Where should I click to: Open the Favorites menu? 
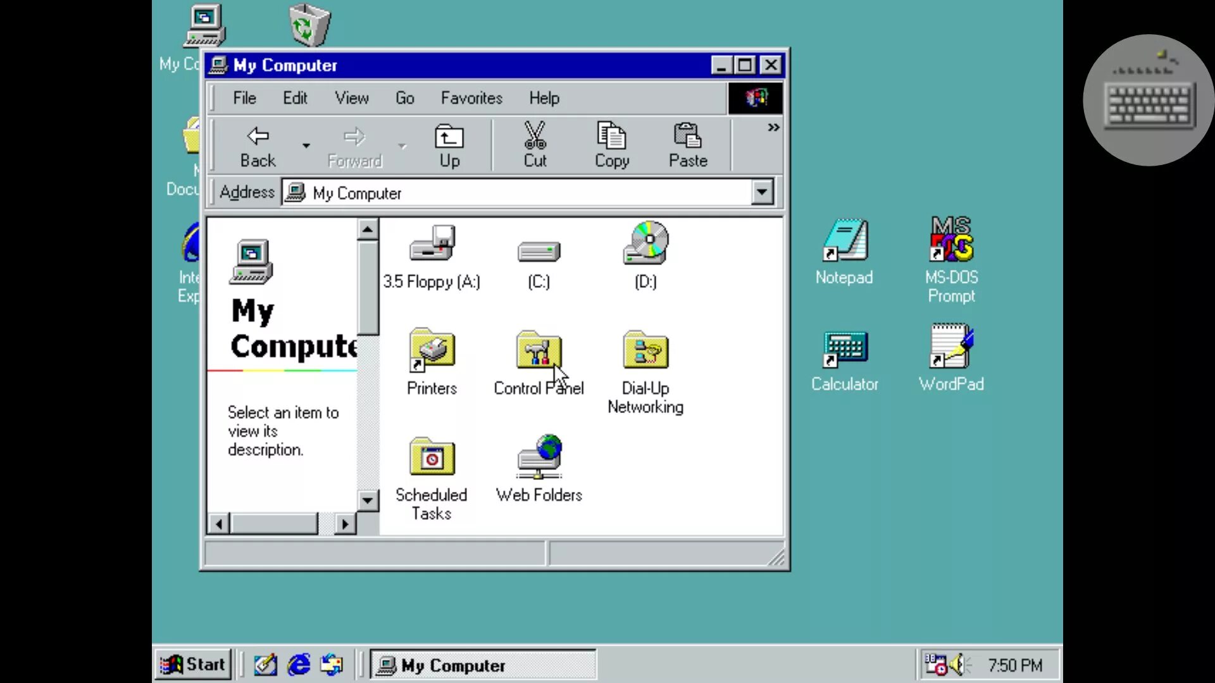(471, 98)
